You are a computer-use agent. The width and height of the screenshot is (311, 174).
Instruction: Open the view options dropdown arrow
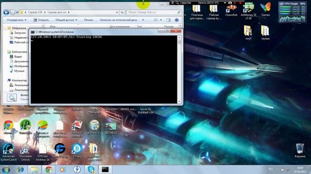pyautogui.click(x=161, y=20)
